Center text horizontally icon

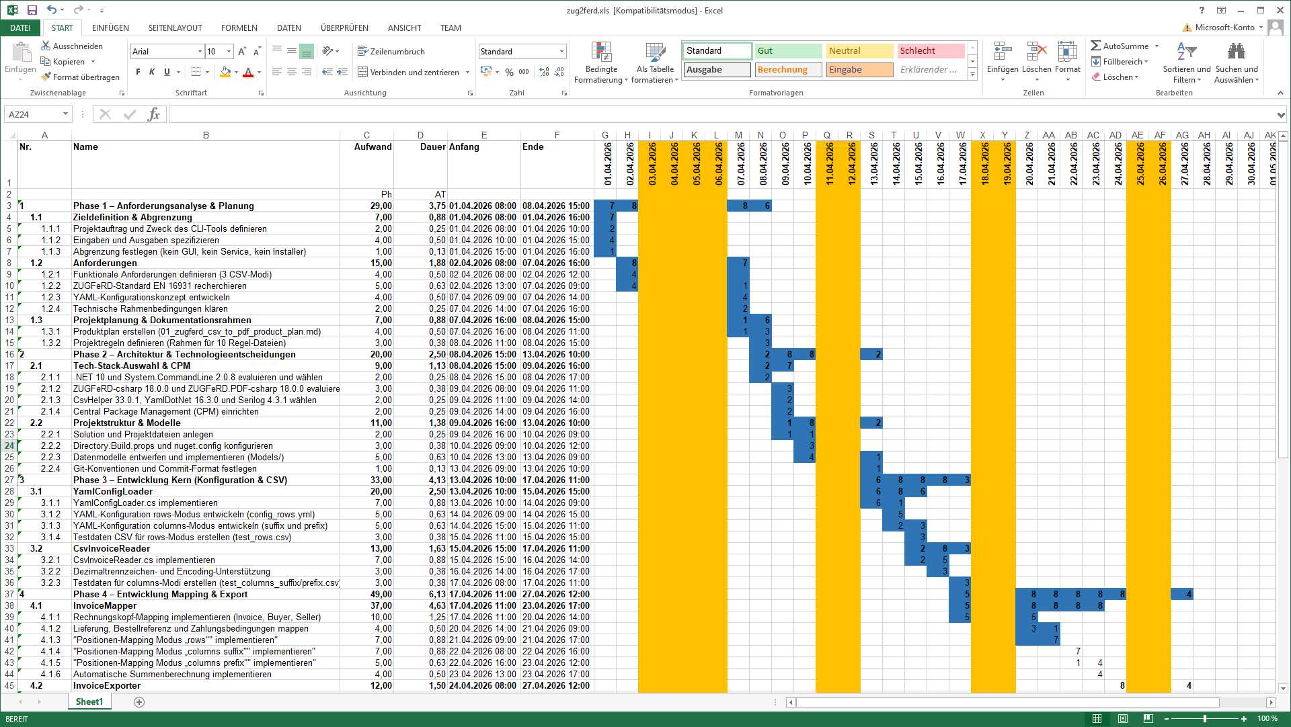(x=292, y=72)
